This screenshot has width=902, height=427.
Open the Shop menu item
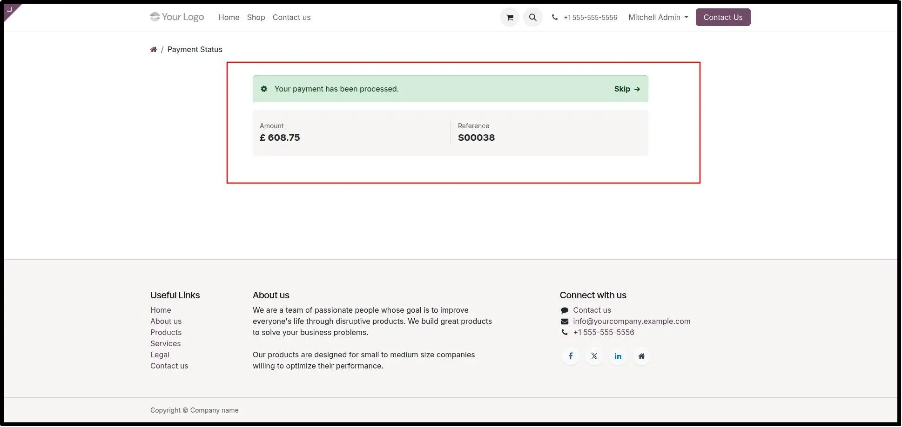[256, 17]
